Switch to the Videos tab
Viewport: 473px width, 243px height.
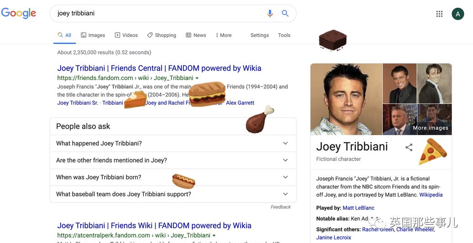[x=126, y=35]
